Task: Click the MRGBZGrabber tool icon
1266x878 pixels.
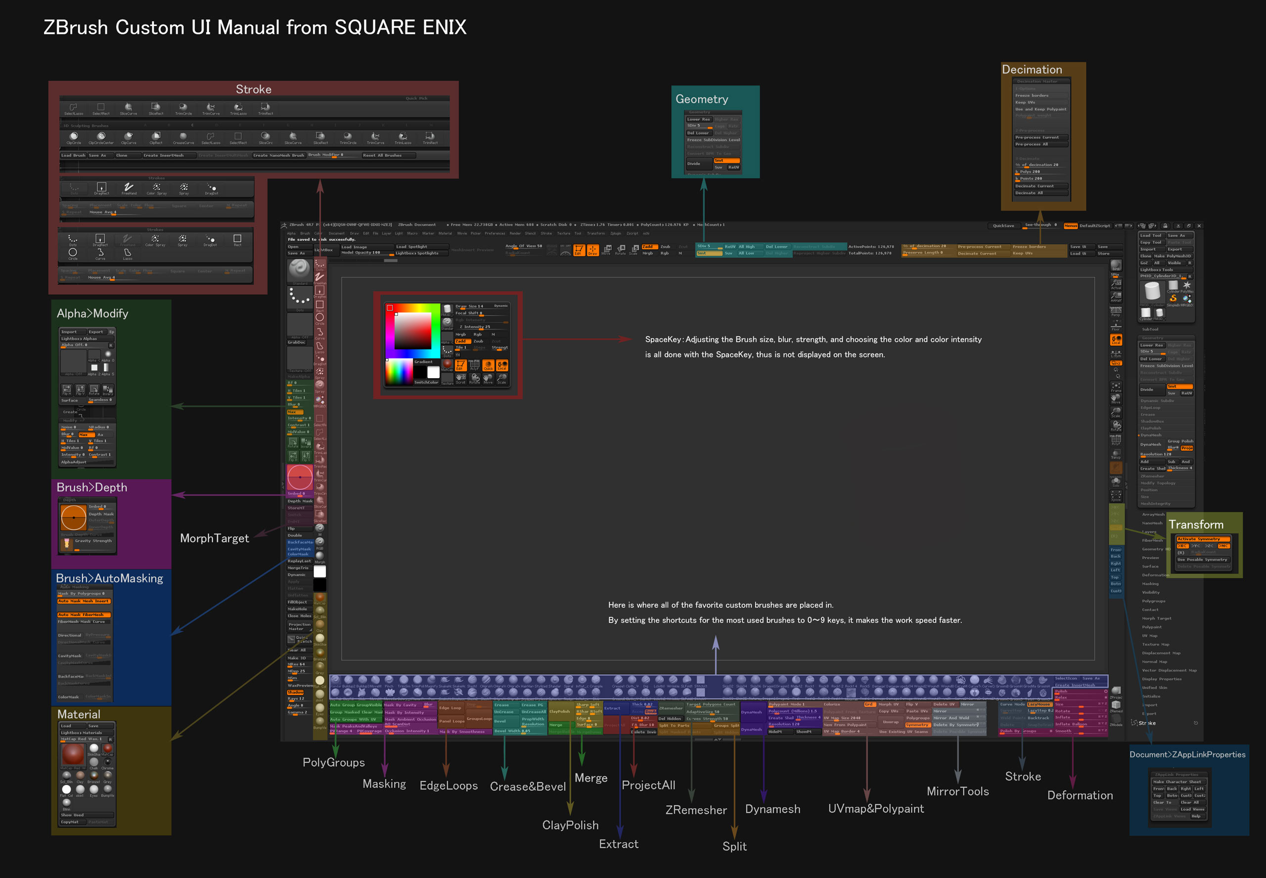Action: pos(1187,299)
